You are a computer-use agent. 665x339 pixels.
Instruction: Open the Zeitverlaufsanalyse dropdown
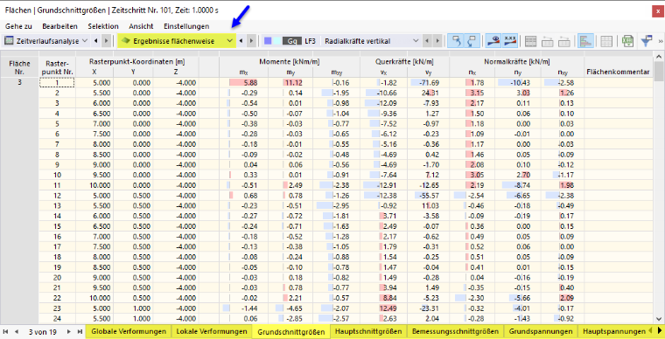84,41
